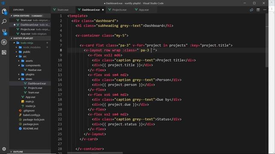Image resolution: width=275 pixels, height=154 pixels.
Task: Click the closing v-container tag in line 28
Action: pyautogui.click(x=90, y=149)
